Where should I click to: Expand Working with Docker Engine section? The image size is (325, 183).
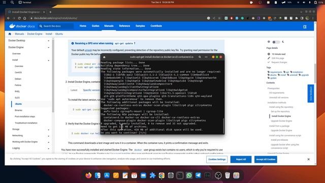(x=49, y=142)
